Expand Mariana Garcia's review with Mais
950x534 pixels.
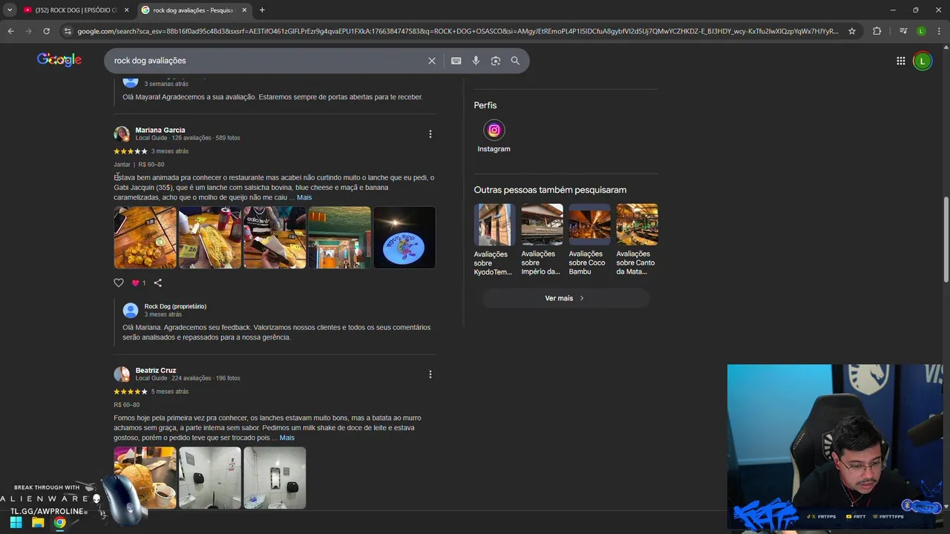pyautogui.click(x=304, y=198)
